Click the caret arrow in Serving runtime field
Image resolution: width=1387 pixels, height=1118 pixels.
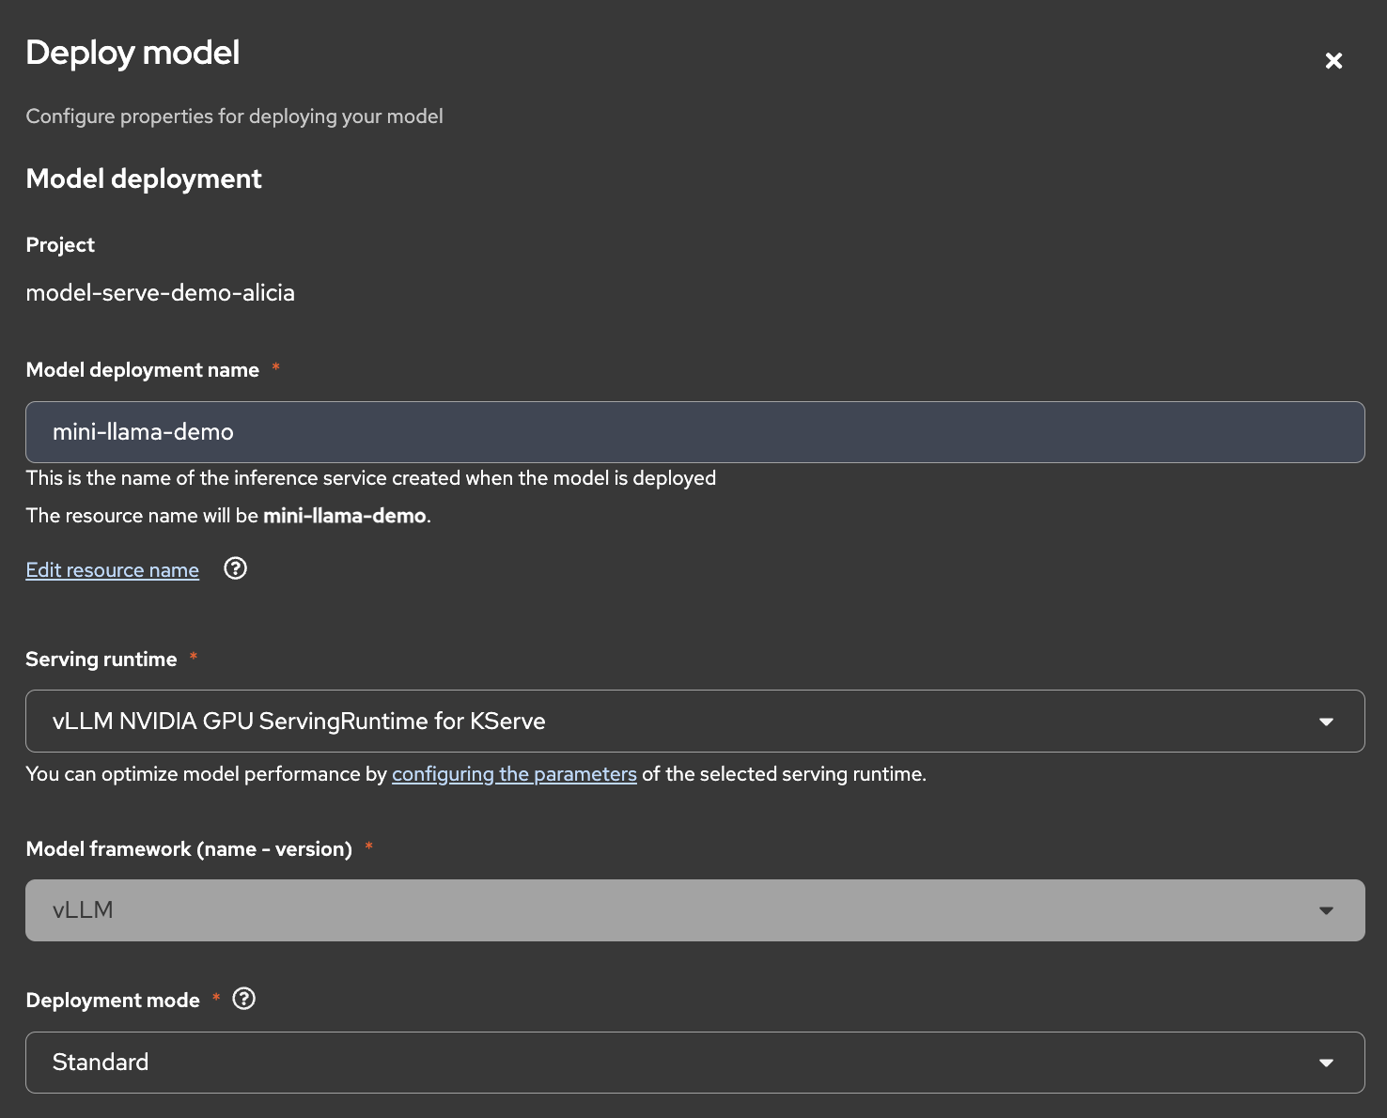click(x=1326, y=722)
